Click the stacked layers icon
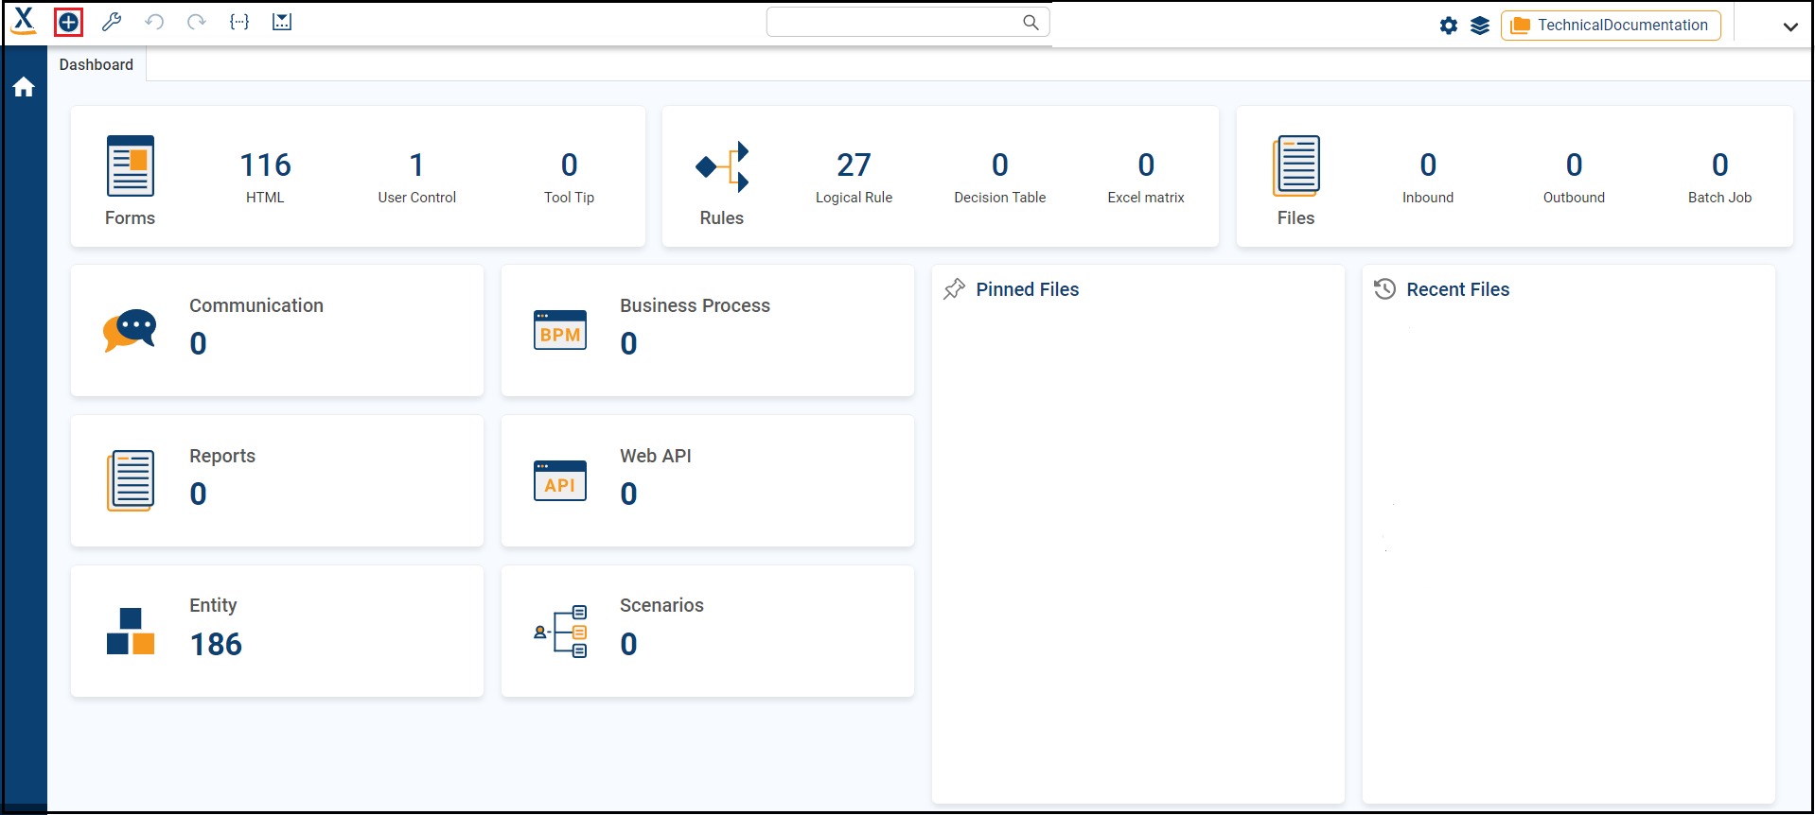This screenshot has width=1815, height=815. tap(1480, 26)
